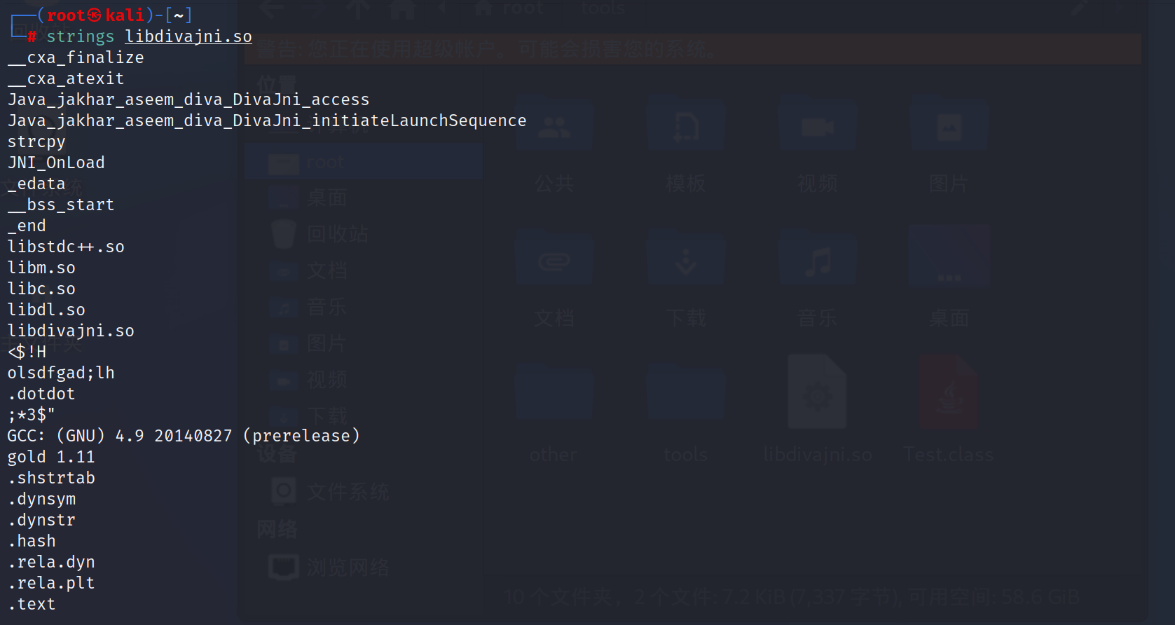The image size is (1175, 625).
Task: Click the 'olsdfgad;lh' string in terminal
Action: tap(61, 373)
